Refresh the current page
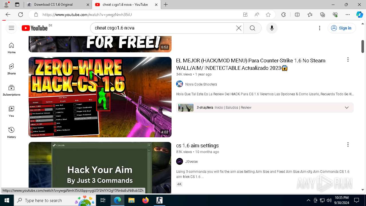366x206 pixels. [21, 15]
